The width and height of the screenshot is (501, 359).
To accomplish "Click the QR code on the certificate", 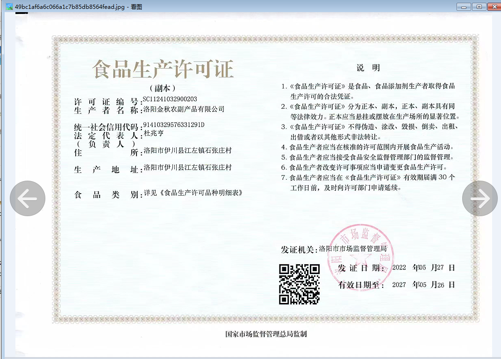I will pyautogui.click(x=299, y=284).
